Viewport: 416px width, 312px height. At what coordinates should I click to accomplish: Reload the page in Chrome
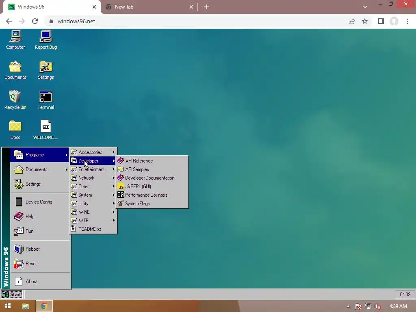coord(35,21)
